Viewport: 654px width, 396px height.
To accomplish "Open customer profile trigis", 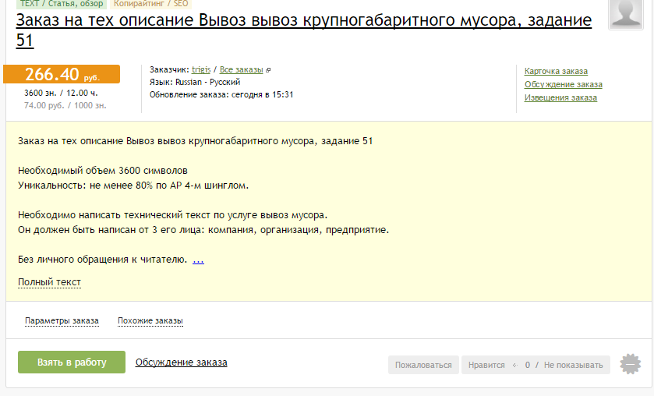I will click(x=201, y=69).
